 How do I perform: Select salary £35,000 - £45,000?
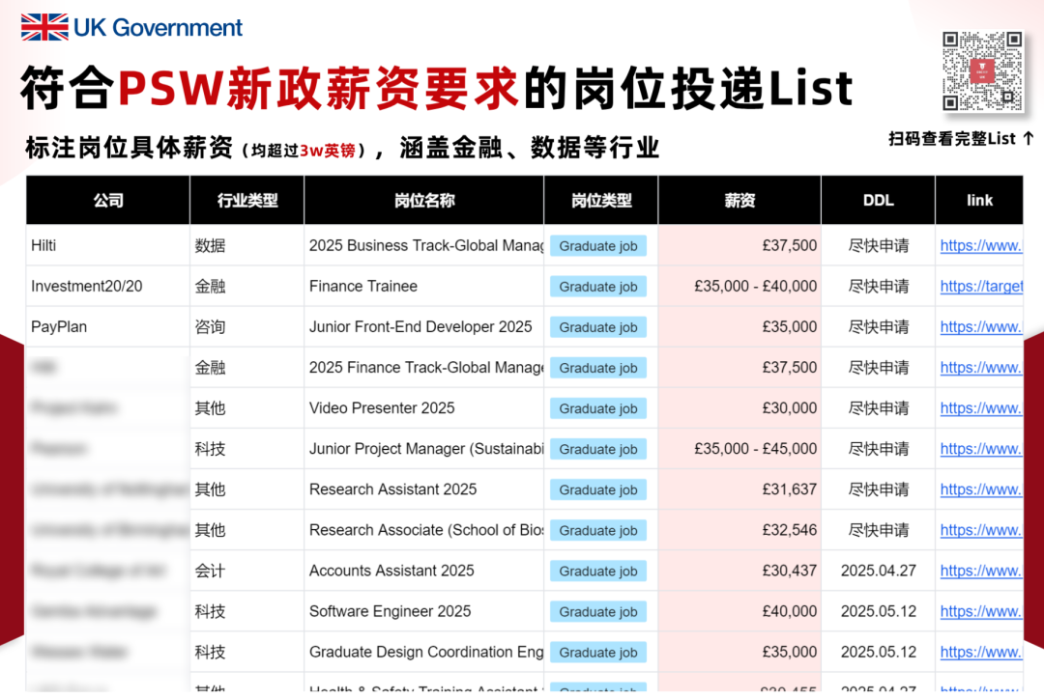pyautogui.click(x=755, y=449)
